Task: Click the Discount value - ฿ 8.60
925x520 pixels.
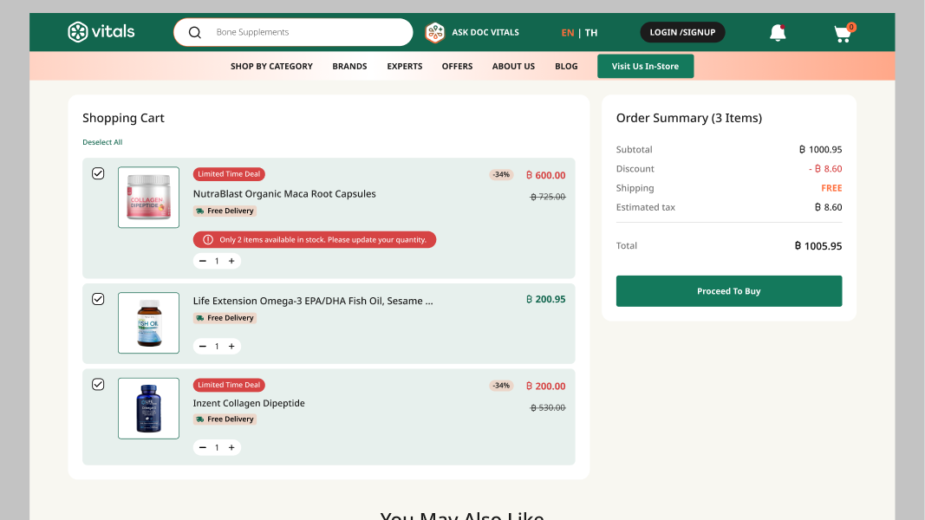Action: tap(825, 169)
